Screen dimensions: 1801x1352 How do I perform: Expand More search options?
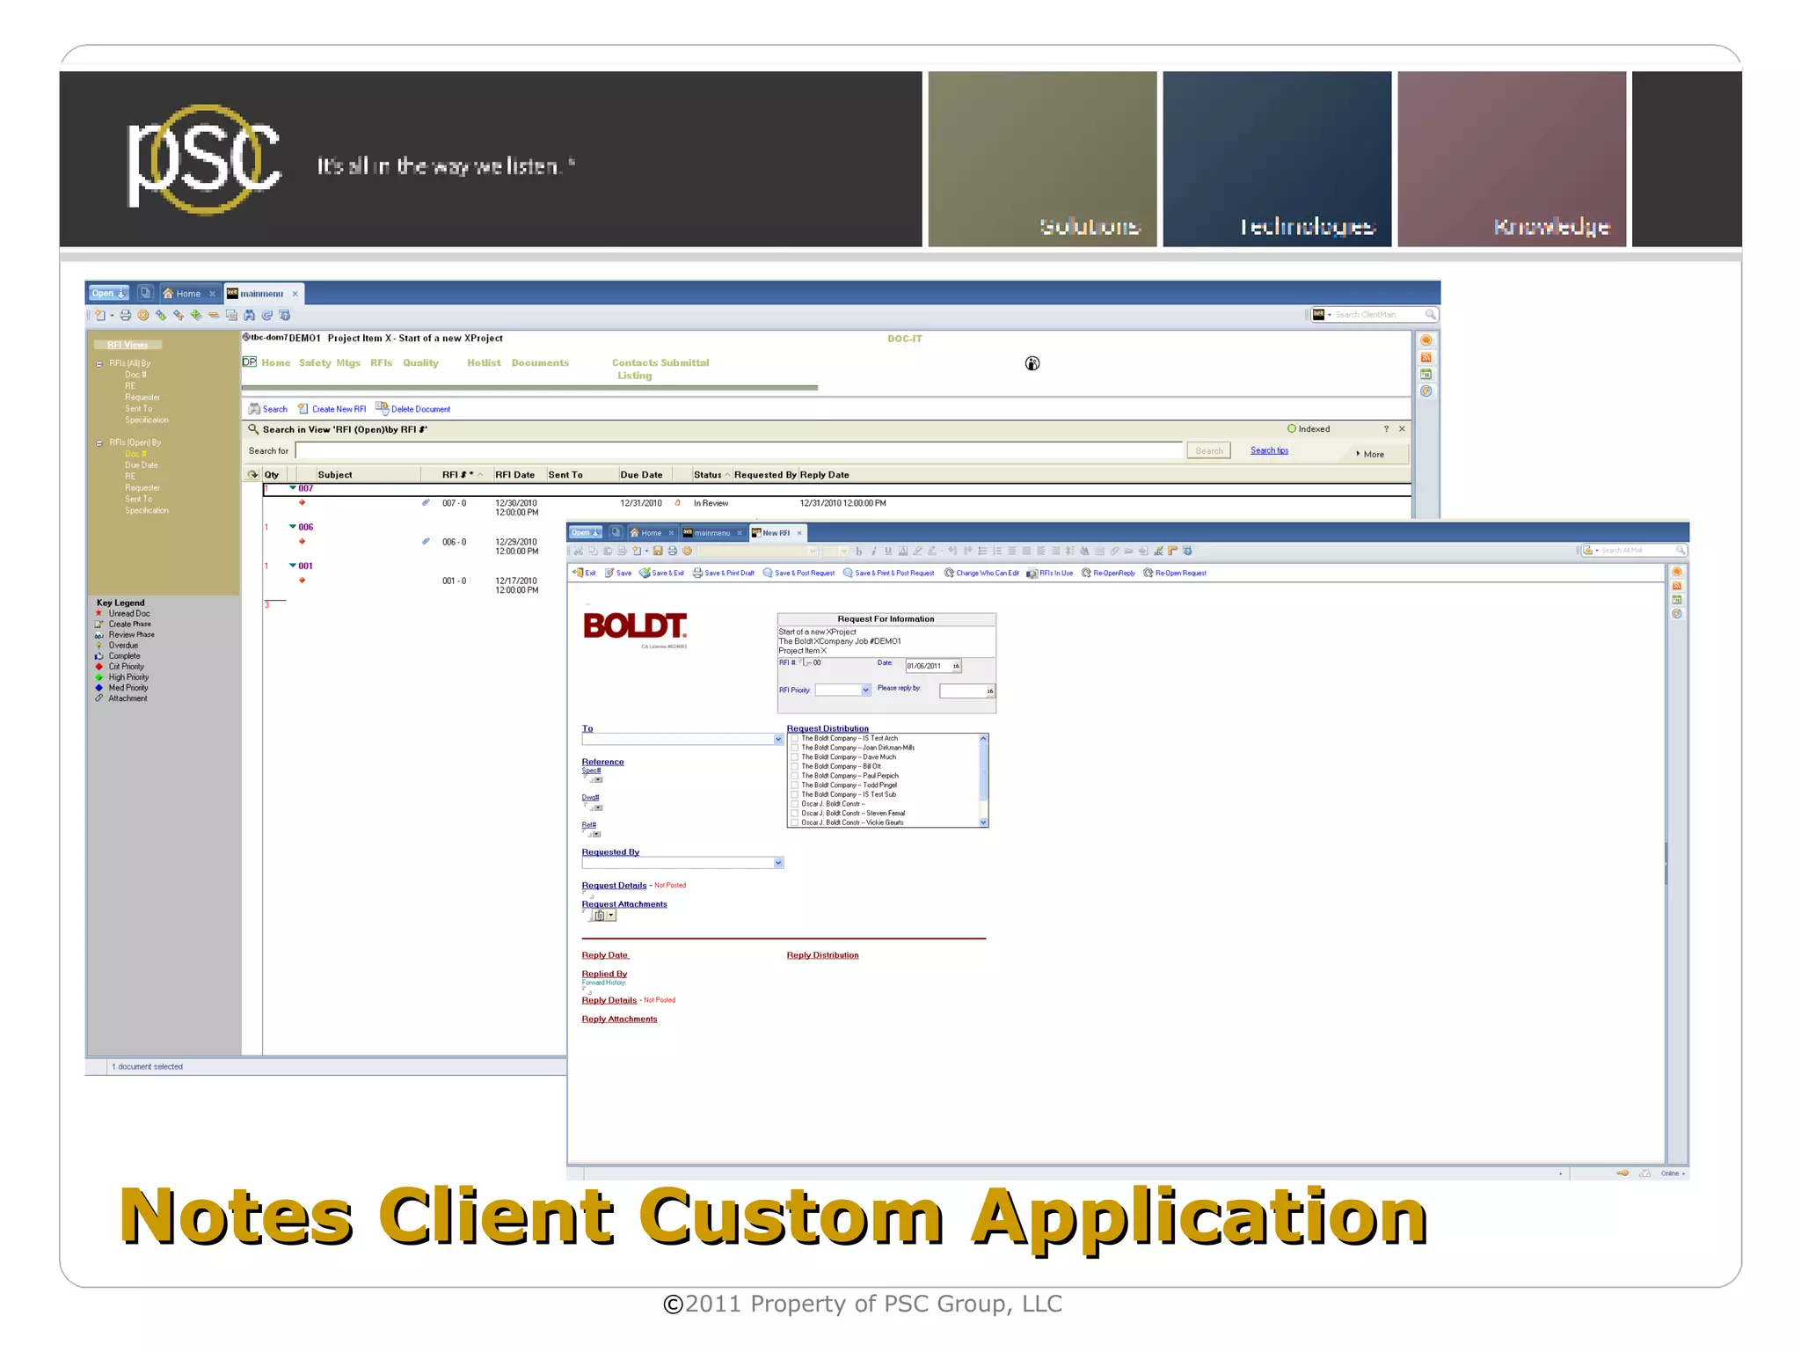1370,455
